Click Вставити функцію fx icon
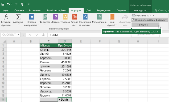 click(x=6, y=17)
